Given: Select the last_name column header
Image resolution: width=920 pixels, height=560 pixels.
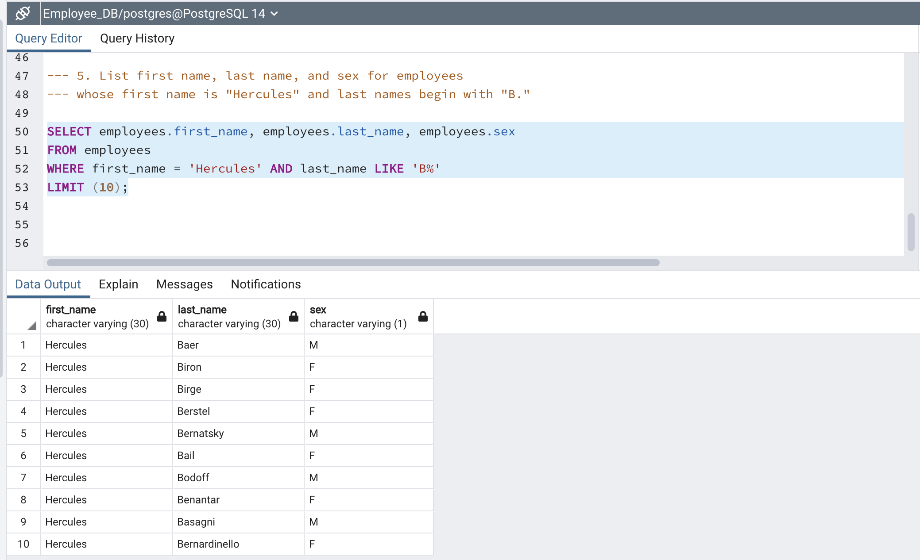Looking at the screenshot, I should [x=238, y=317].
